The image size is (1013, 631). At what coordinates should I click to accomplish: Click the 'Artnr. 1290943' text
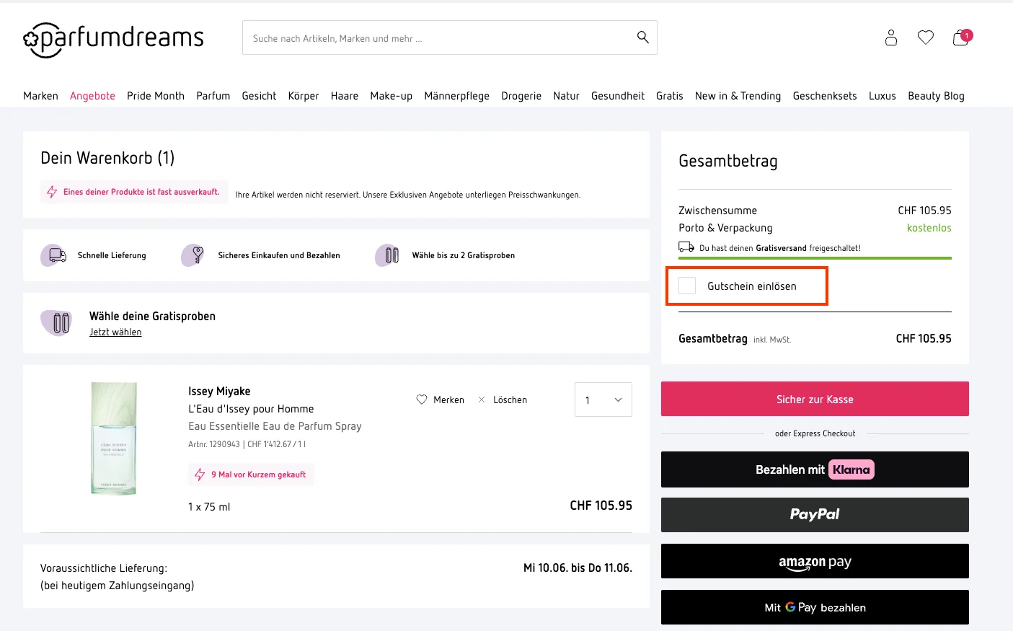click(214, 444)
